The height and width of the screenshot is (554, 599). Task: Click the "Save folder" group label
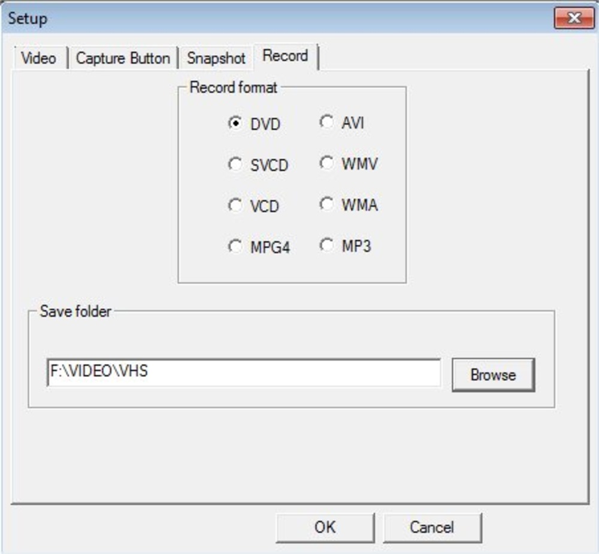click(x=75, y=311)
